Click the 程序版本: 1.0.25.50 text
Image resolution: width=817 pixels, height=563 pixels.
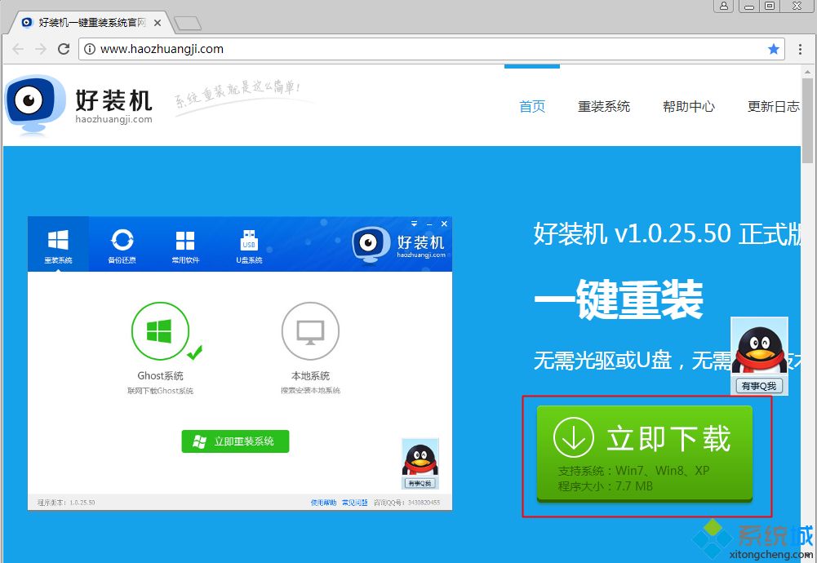66,503
